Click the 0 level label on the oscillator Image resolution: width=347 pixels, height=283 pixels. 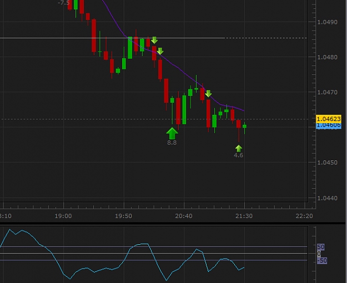pyautogui.click(x=319, y=254)
